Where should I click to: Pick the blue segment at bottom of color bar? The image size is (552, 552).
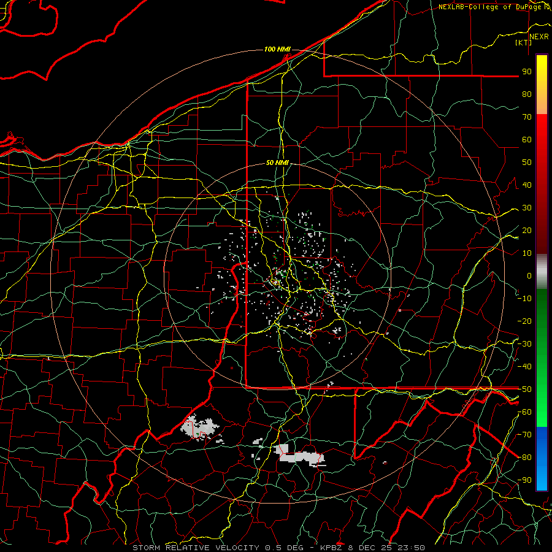pyautogui.click(x=542, y=459)
